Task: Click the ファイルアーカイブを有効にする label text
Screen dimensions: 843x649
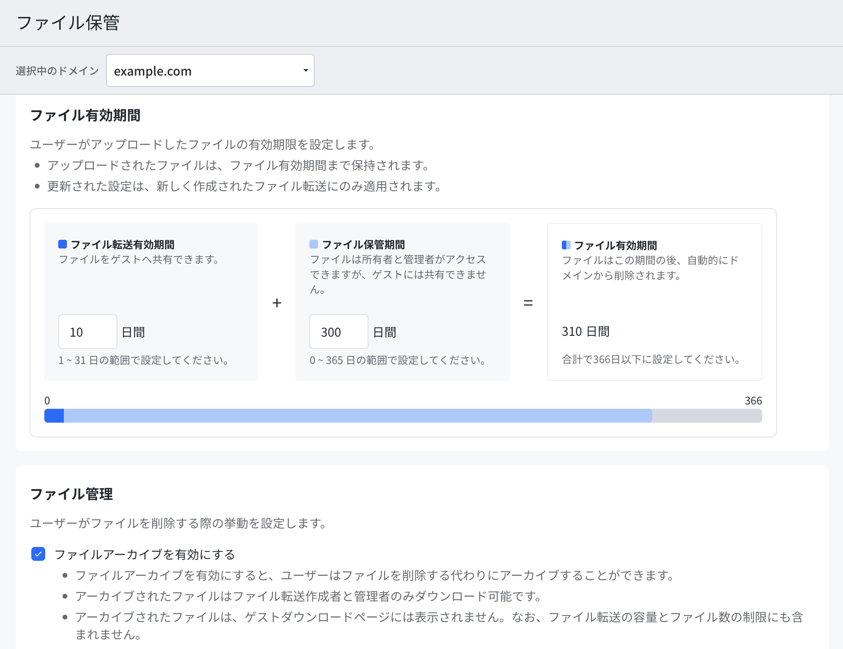Action: click(x=145, y=554)
